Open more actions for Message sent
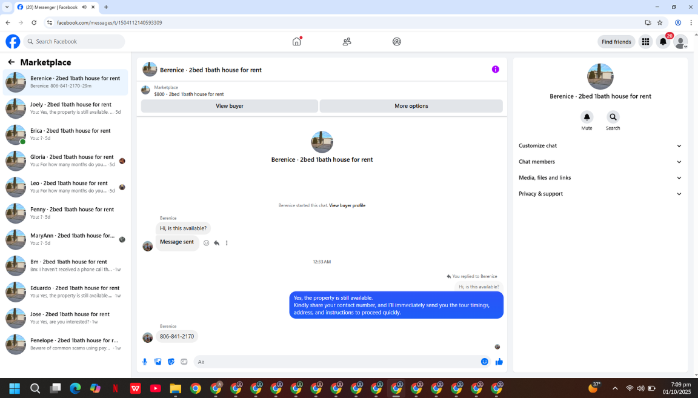Image resolution: width=698 pixels, height=398 pixels. pos(227,243)
